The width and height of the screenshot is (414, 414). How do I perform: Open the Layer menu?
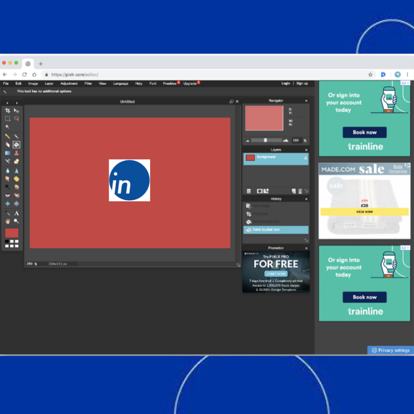pyautogui.click(x=49, y=83)
